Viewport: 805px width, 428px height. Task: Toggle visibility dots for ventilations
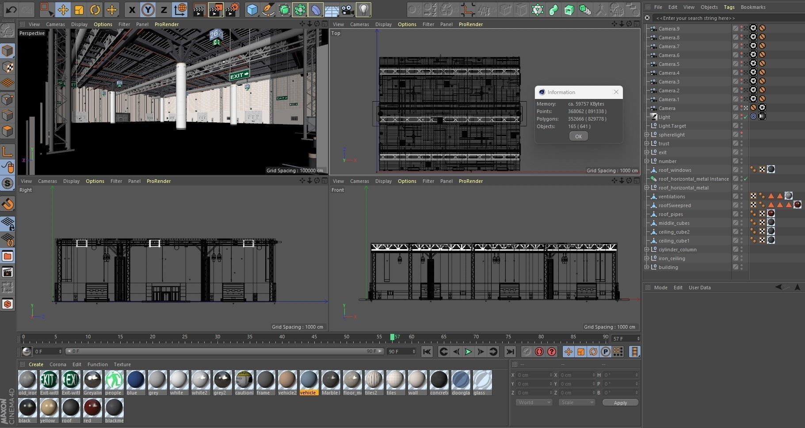741,197
